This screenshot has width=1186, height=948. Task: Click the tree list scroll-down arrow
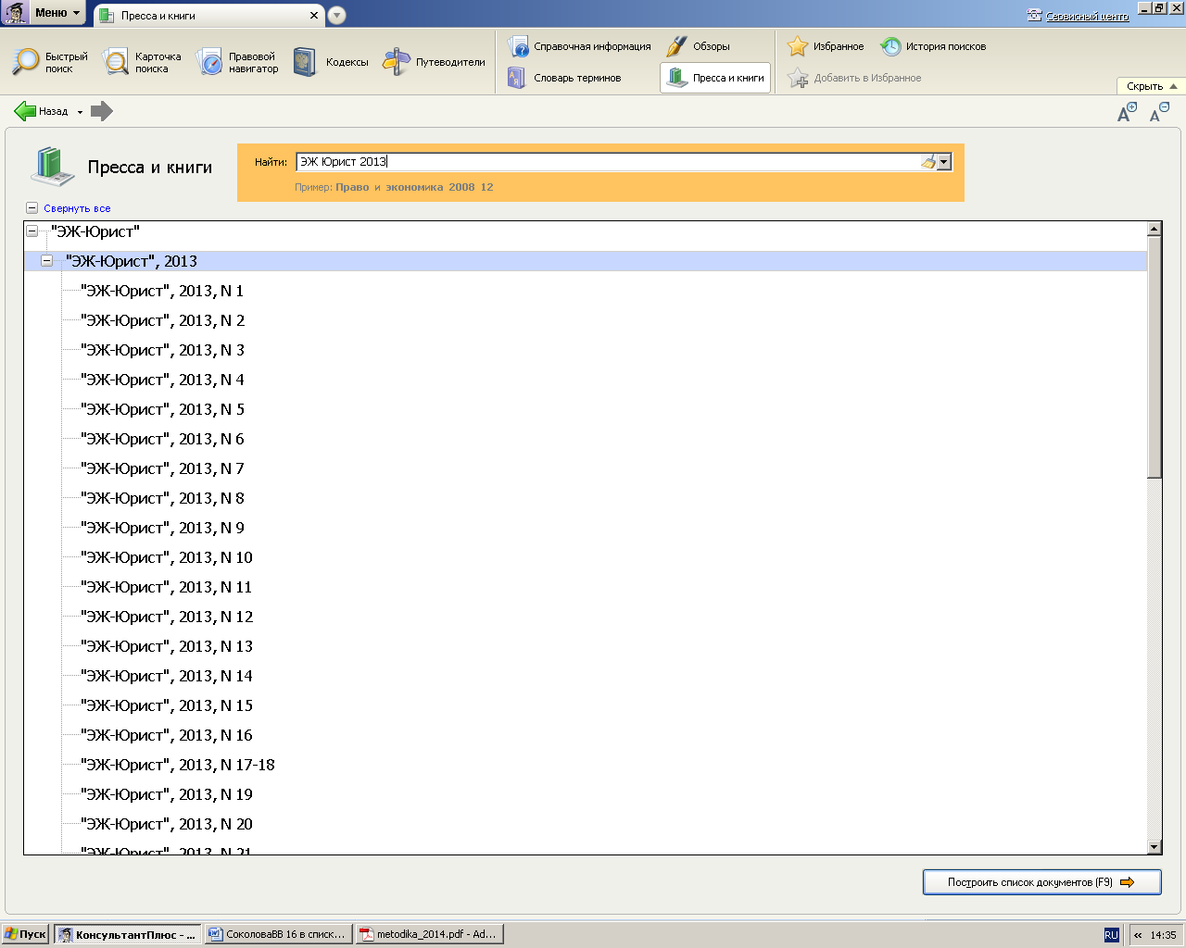pyautogui.click(x=1154, y=847)
